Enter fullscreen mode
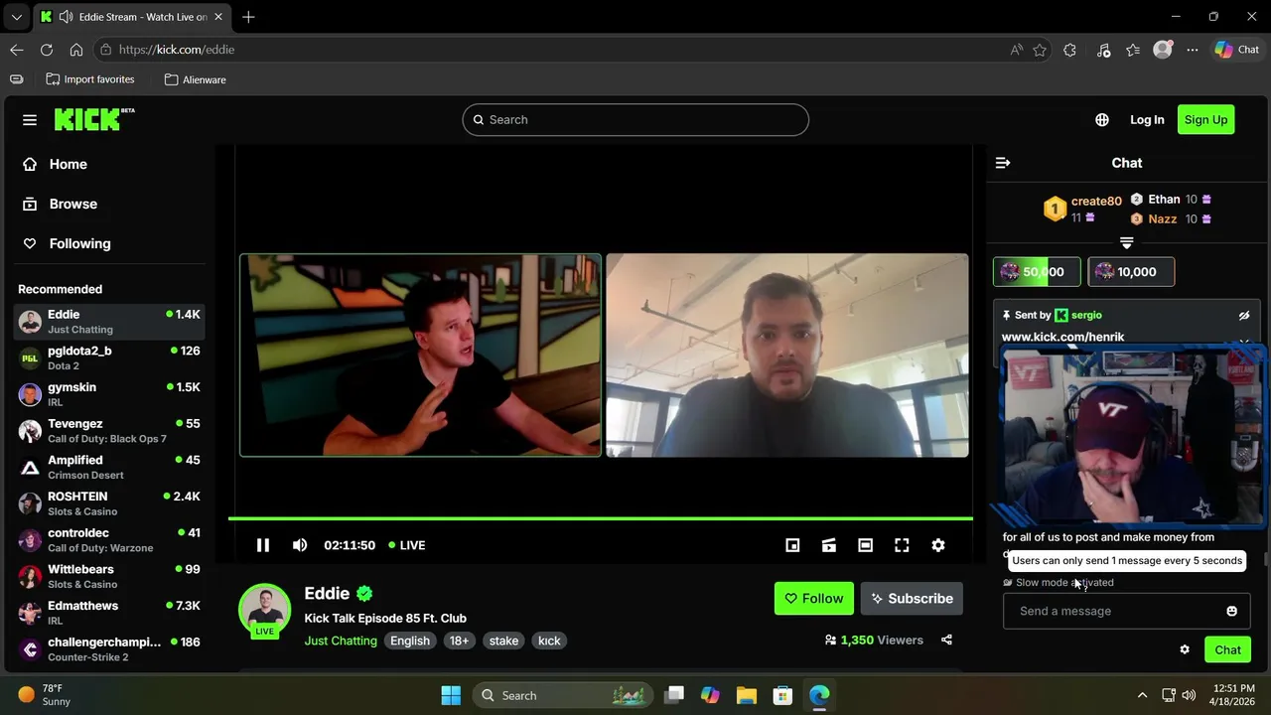This screenshot has height=715, width=1271. (902, 545)
